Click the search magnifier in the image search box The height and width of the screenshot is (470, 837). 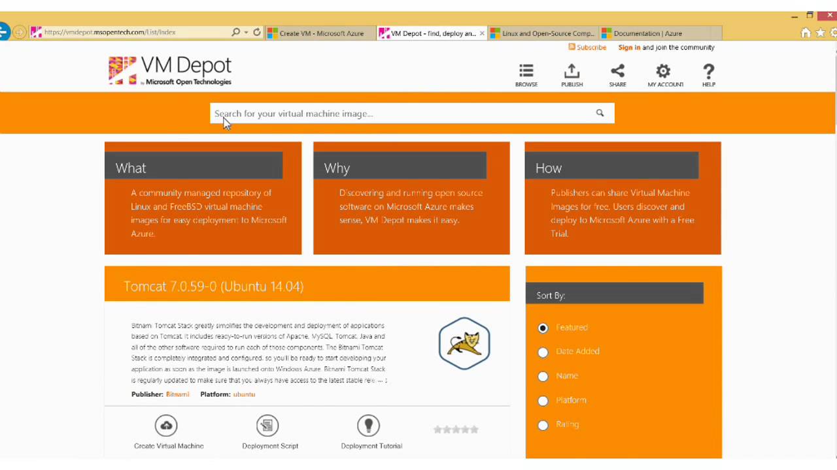(600, 113)
